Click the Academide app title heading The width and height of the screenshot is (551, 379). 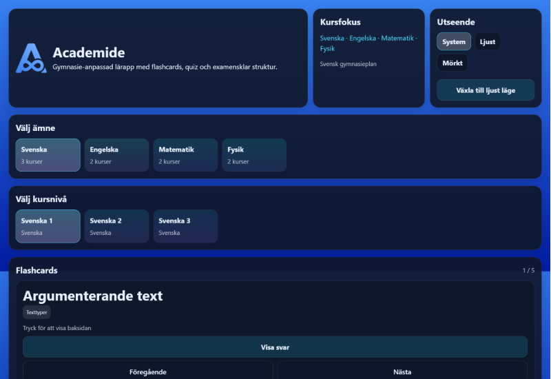click(x=89, y=53)
